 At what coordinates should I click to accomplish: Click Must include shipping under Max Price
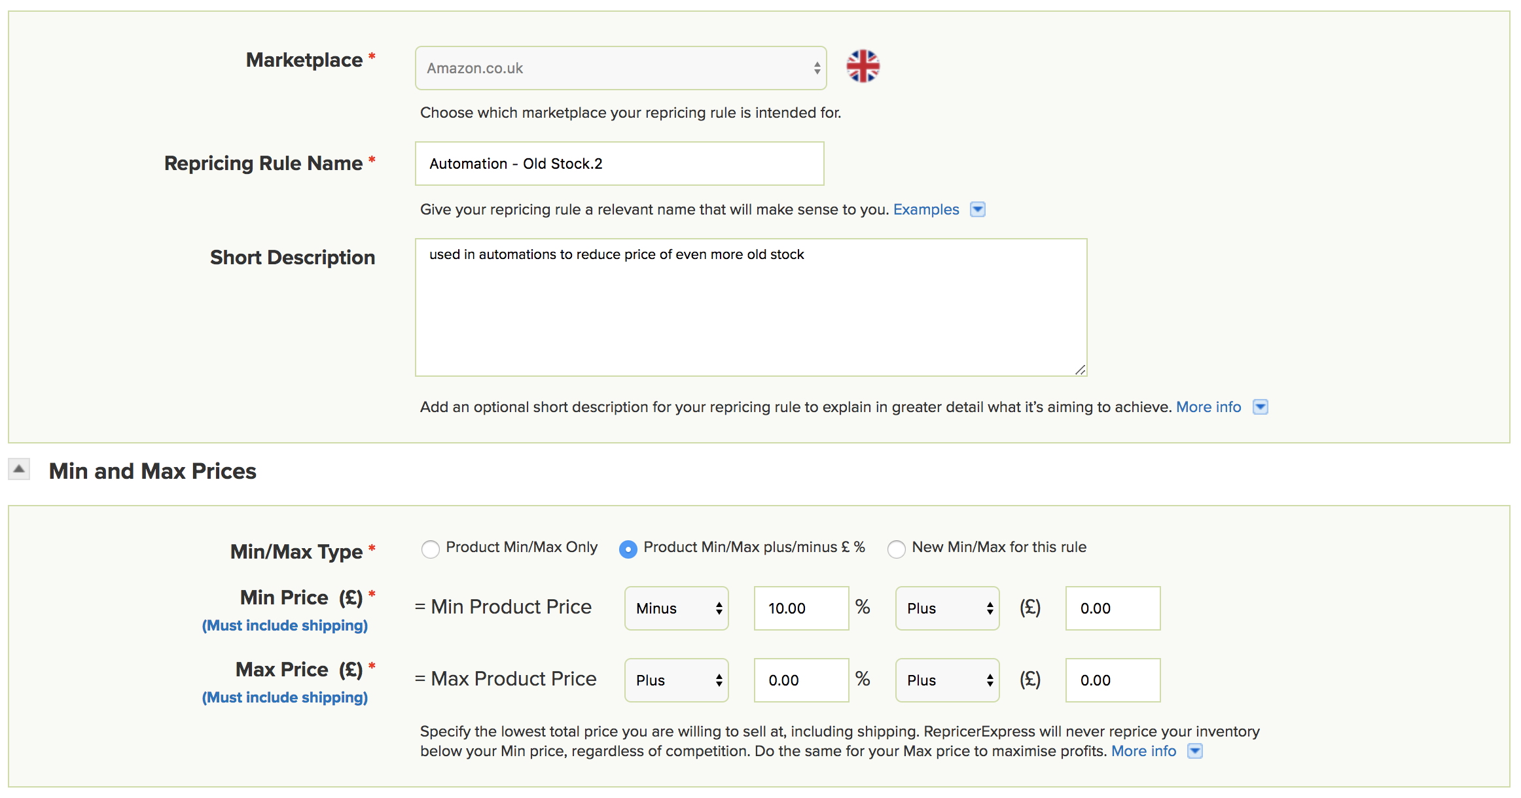coord(285,697)
